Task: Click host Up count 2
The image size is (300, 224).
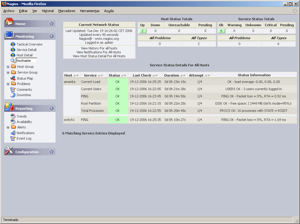Action: point(142,31)
